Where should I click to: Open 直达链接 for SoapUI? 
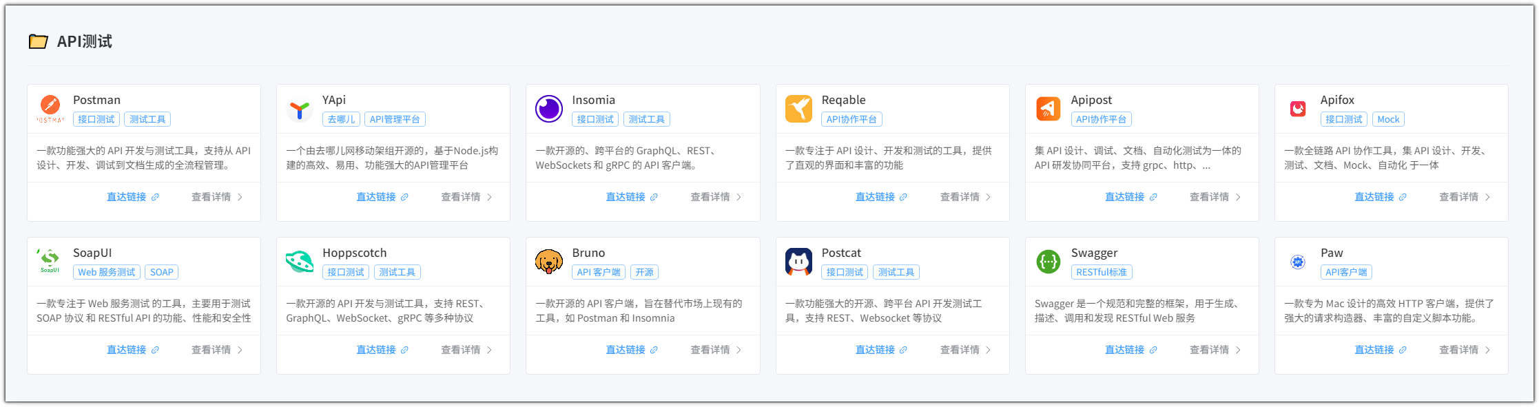(132, 350)
